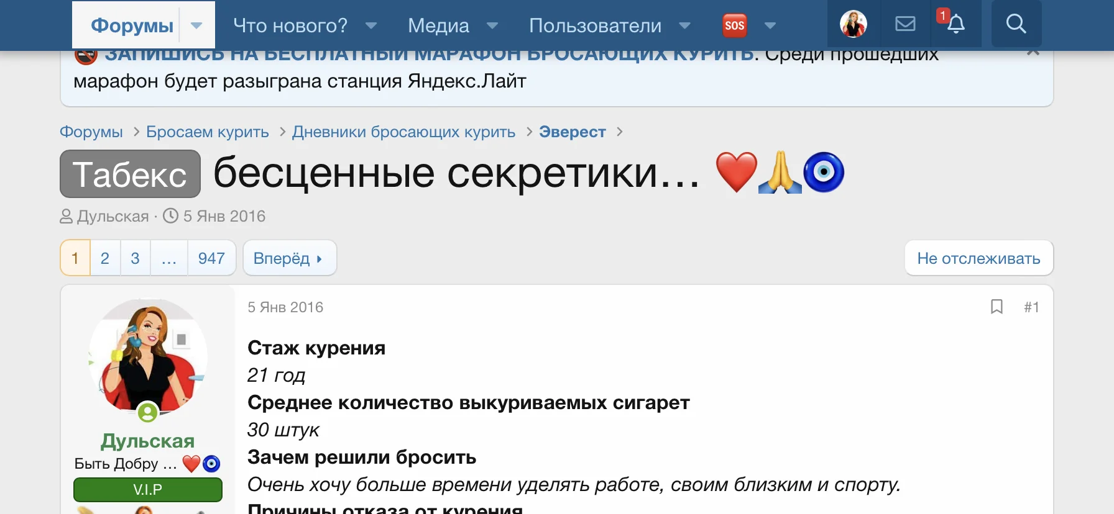Open the private messages envelope icon

click(x=905, y=24)
